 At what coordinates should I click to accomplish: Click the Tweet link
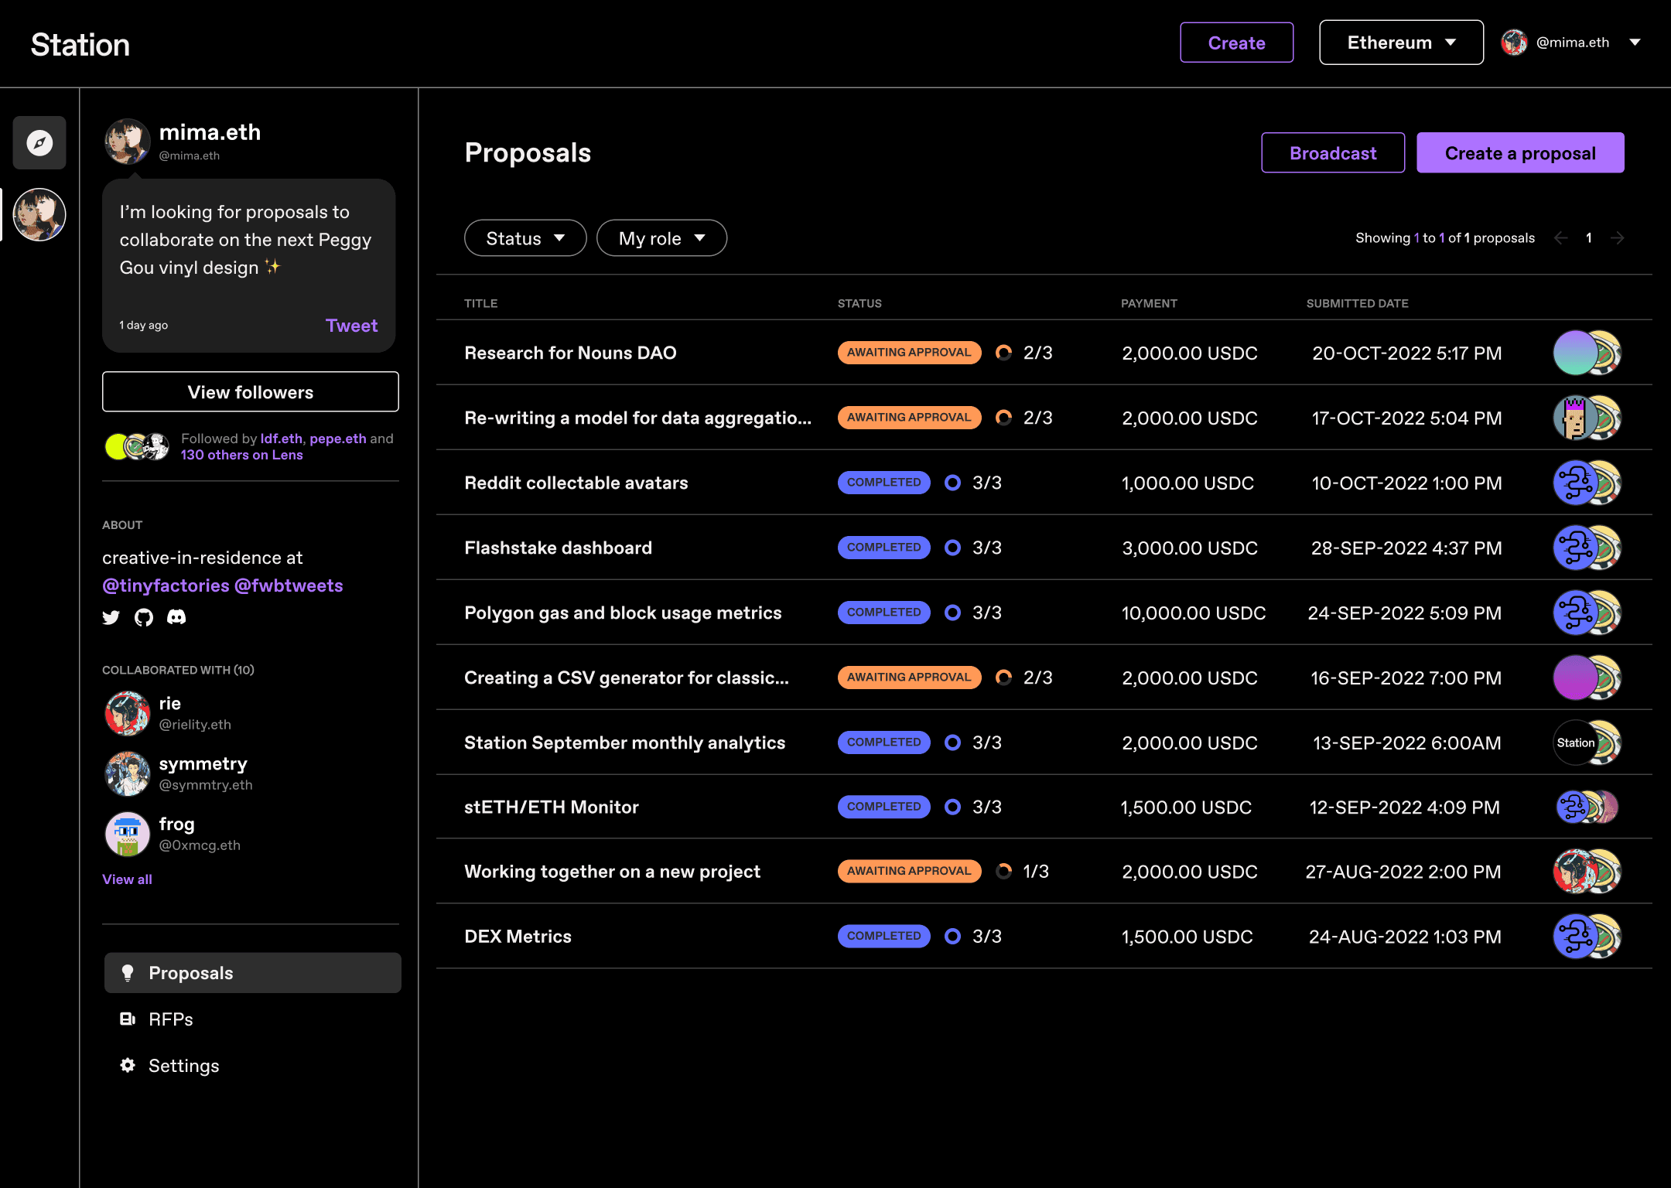tap(351, 326)
